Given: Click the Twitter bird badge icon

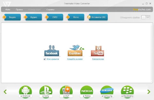Looking at the screenshot, I should [x=75, y=51].
